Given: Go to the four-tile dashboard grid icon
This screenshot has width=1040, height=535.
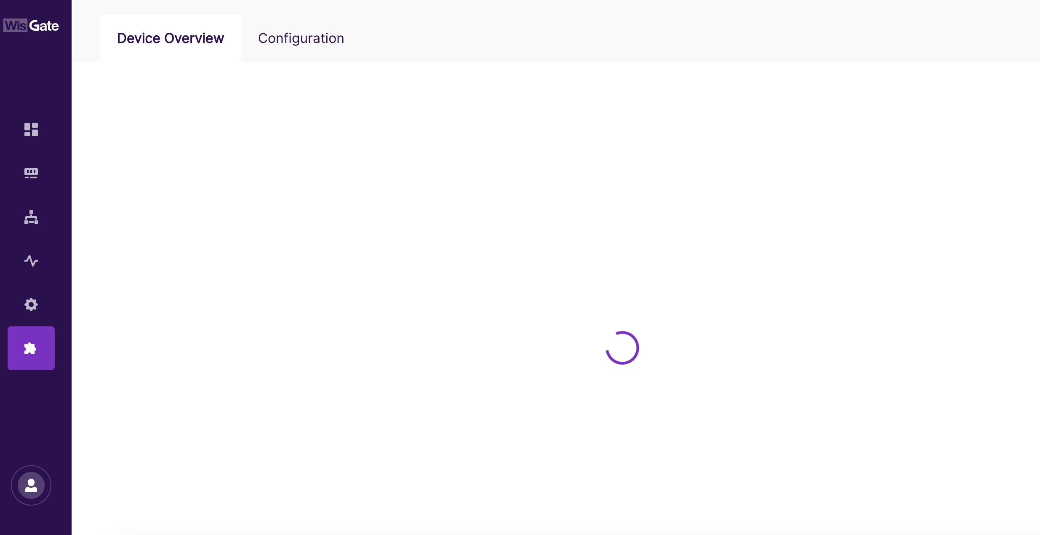Looking at the screenshot, I should pyautogui.click(x=31, y=130).
